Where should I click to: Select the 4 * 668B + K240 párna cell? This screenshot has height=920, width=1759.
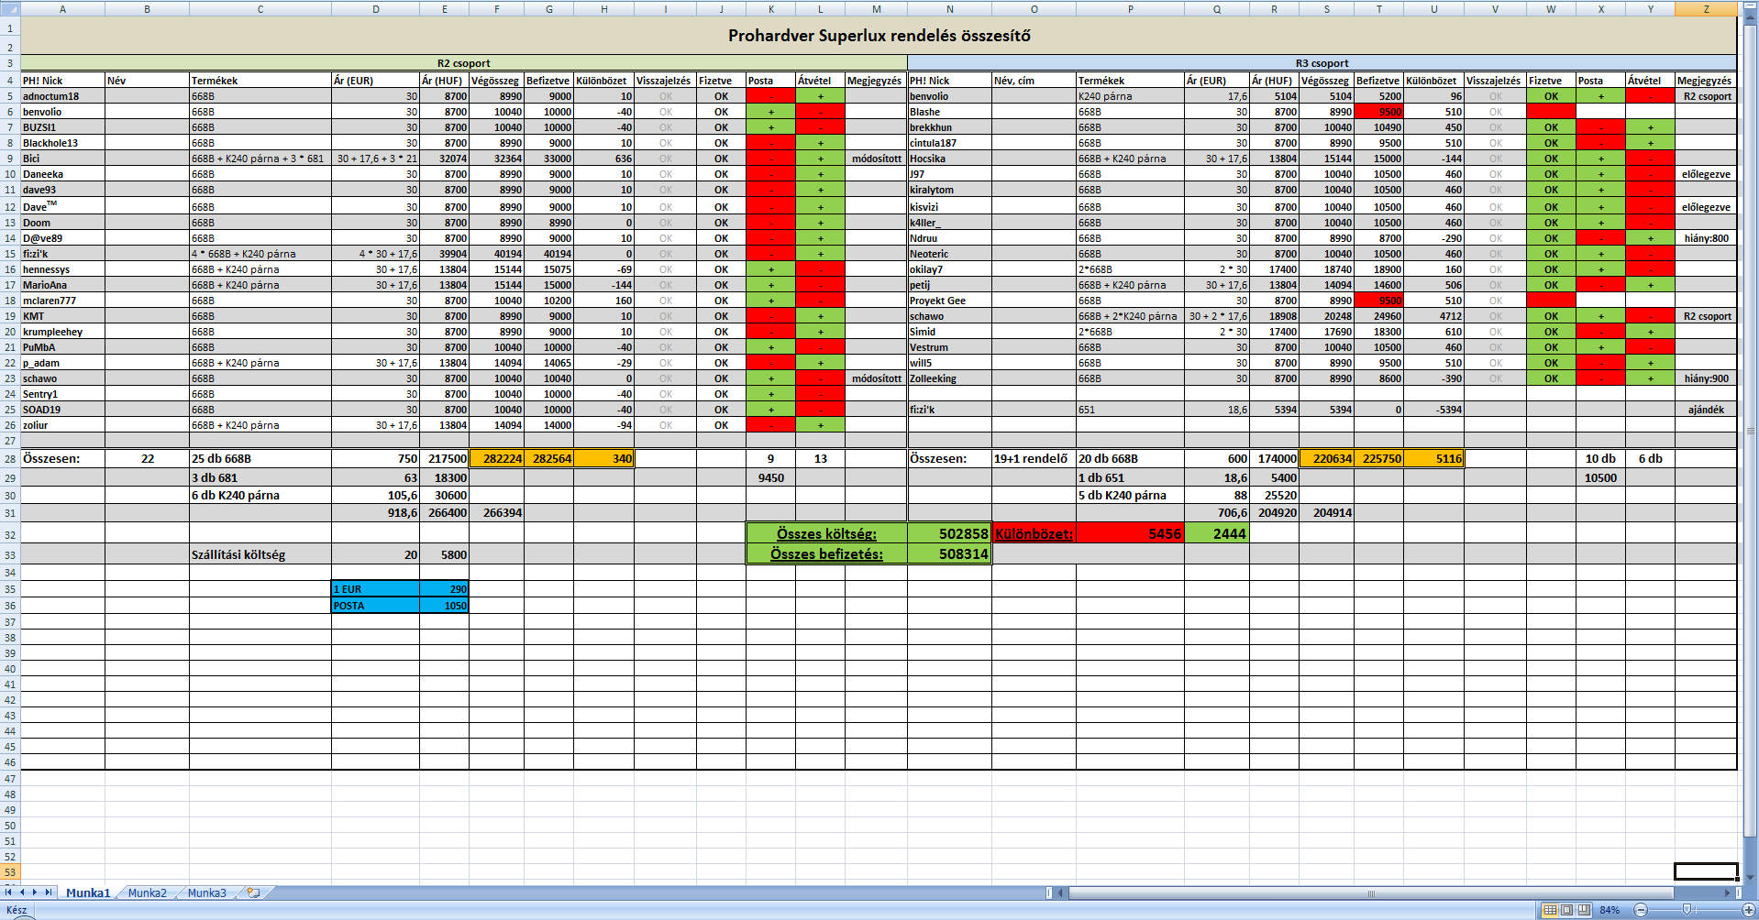(260, 254)
